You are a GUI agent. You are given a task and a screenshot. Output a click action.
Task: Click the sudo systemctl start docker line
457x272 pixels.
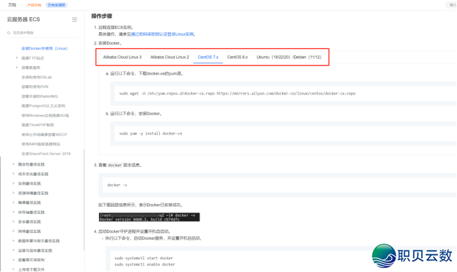[144, 258]
